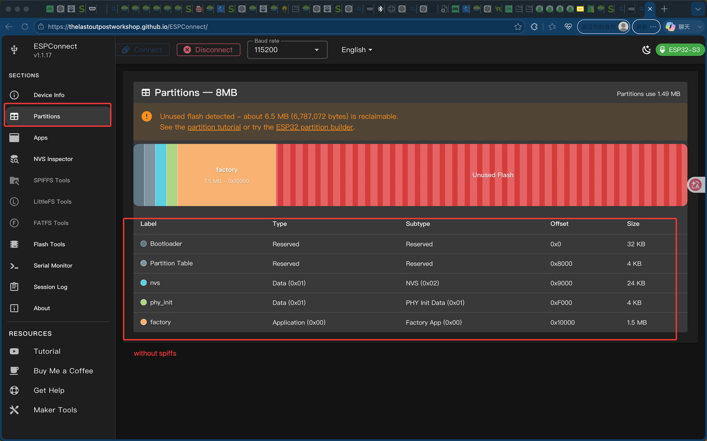Click the Disconnect button

point(208,50)
